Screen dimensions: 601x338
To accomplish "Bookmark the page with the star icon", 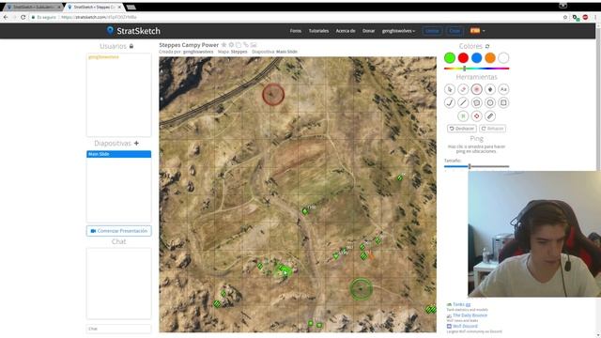I will point(565,17).
